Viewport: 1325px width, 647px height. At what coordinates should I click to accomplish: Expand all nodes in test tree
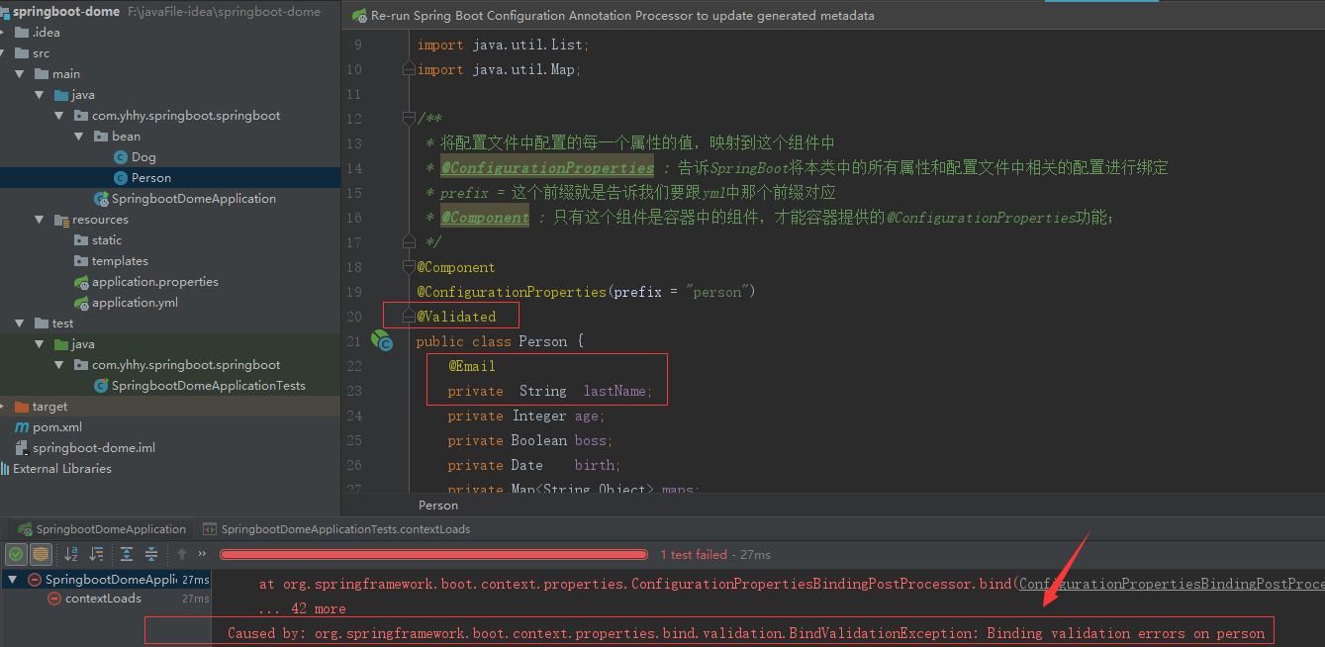pos(127,554)
